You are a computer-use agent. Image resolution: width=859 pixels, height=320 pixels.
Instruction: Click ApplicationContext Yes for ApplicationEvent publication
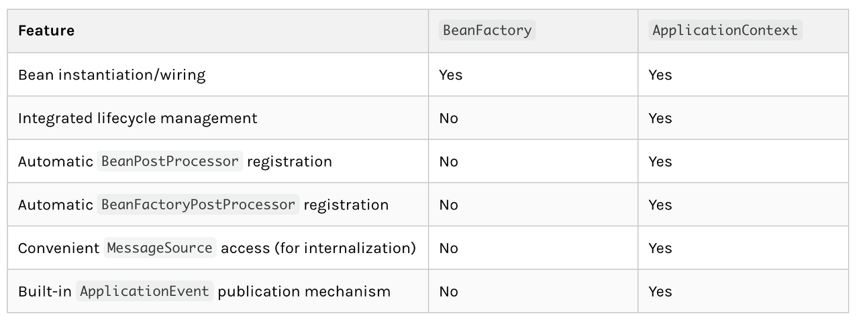pyautogui.click(x=660, y=291)
